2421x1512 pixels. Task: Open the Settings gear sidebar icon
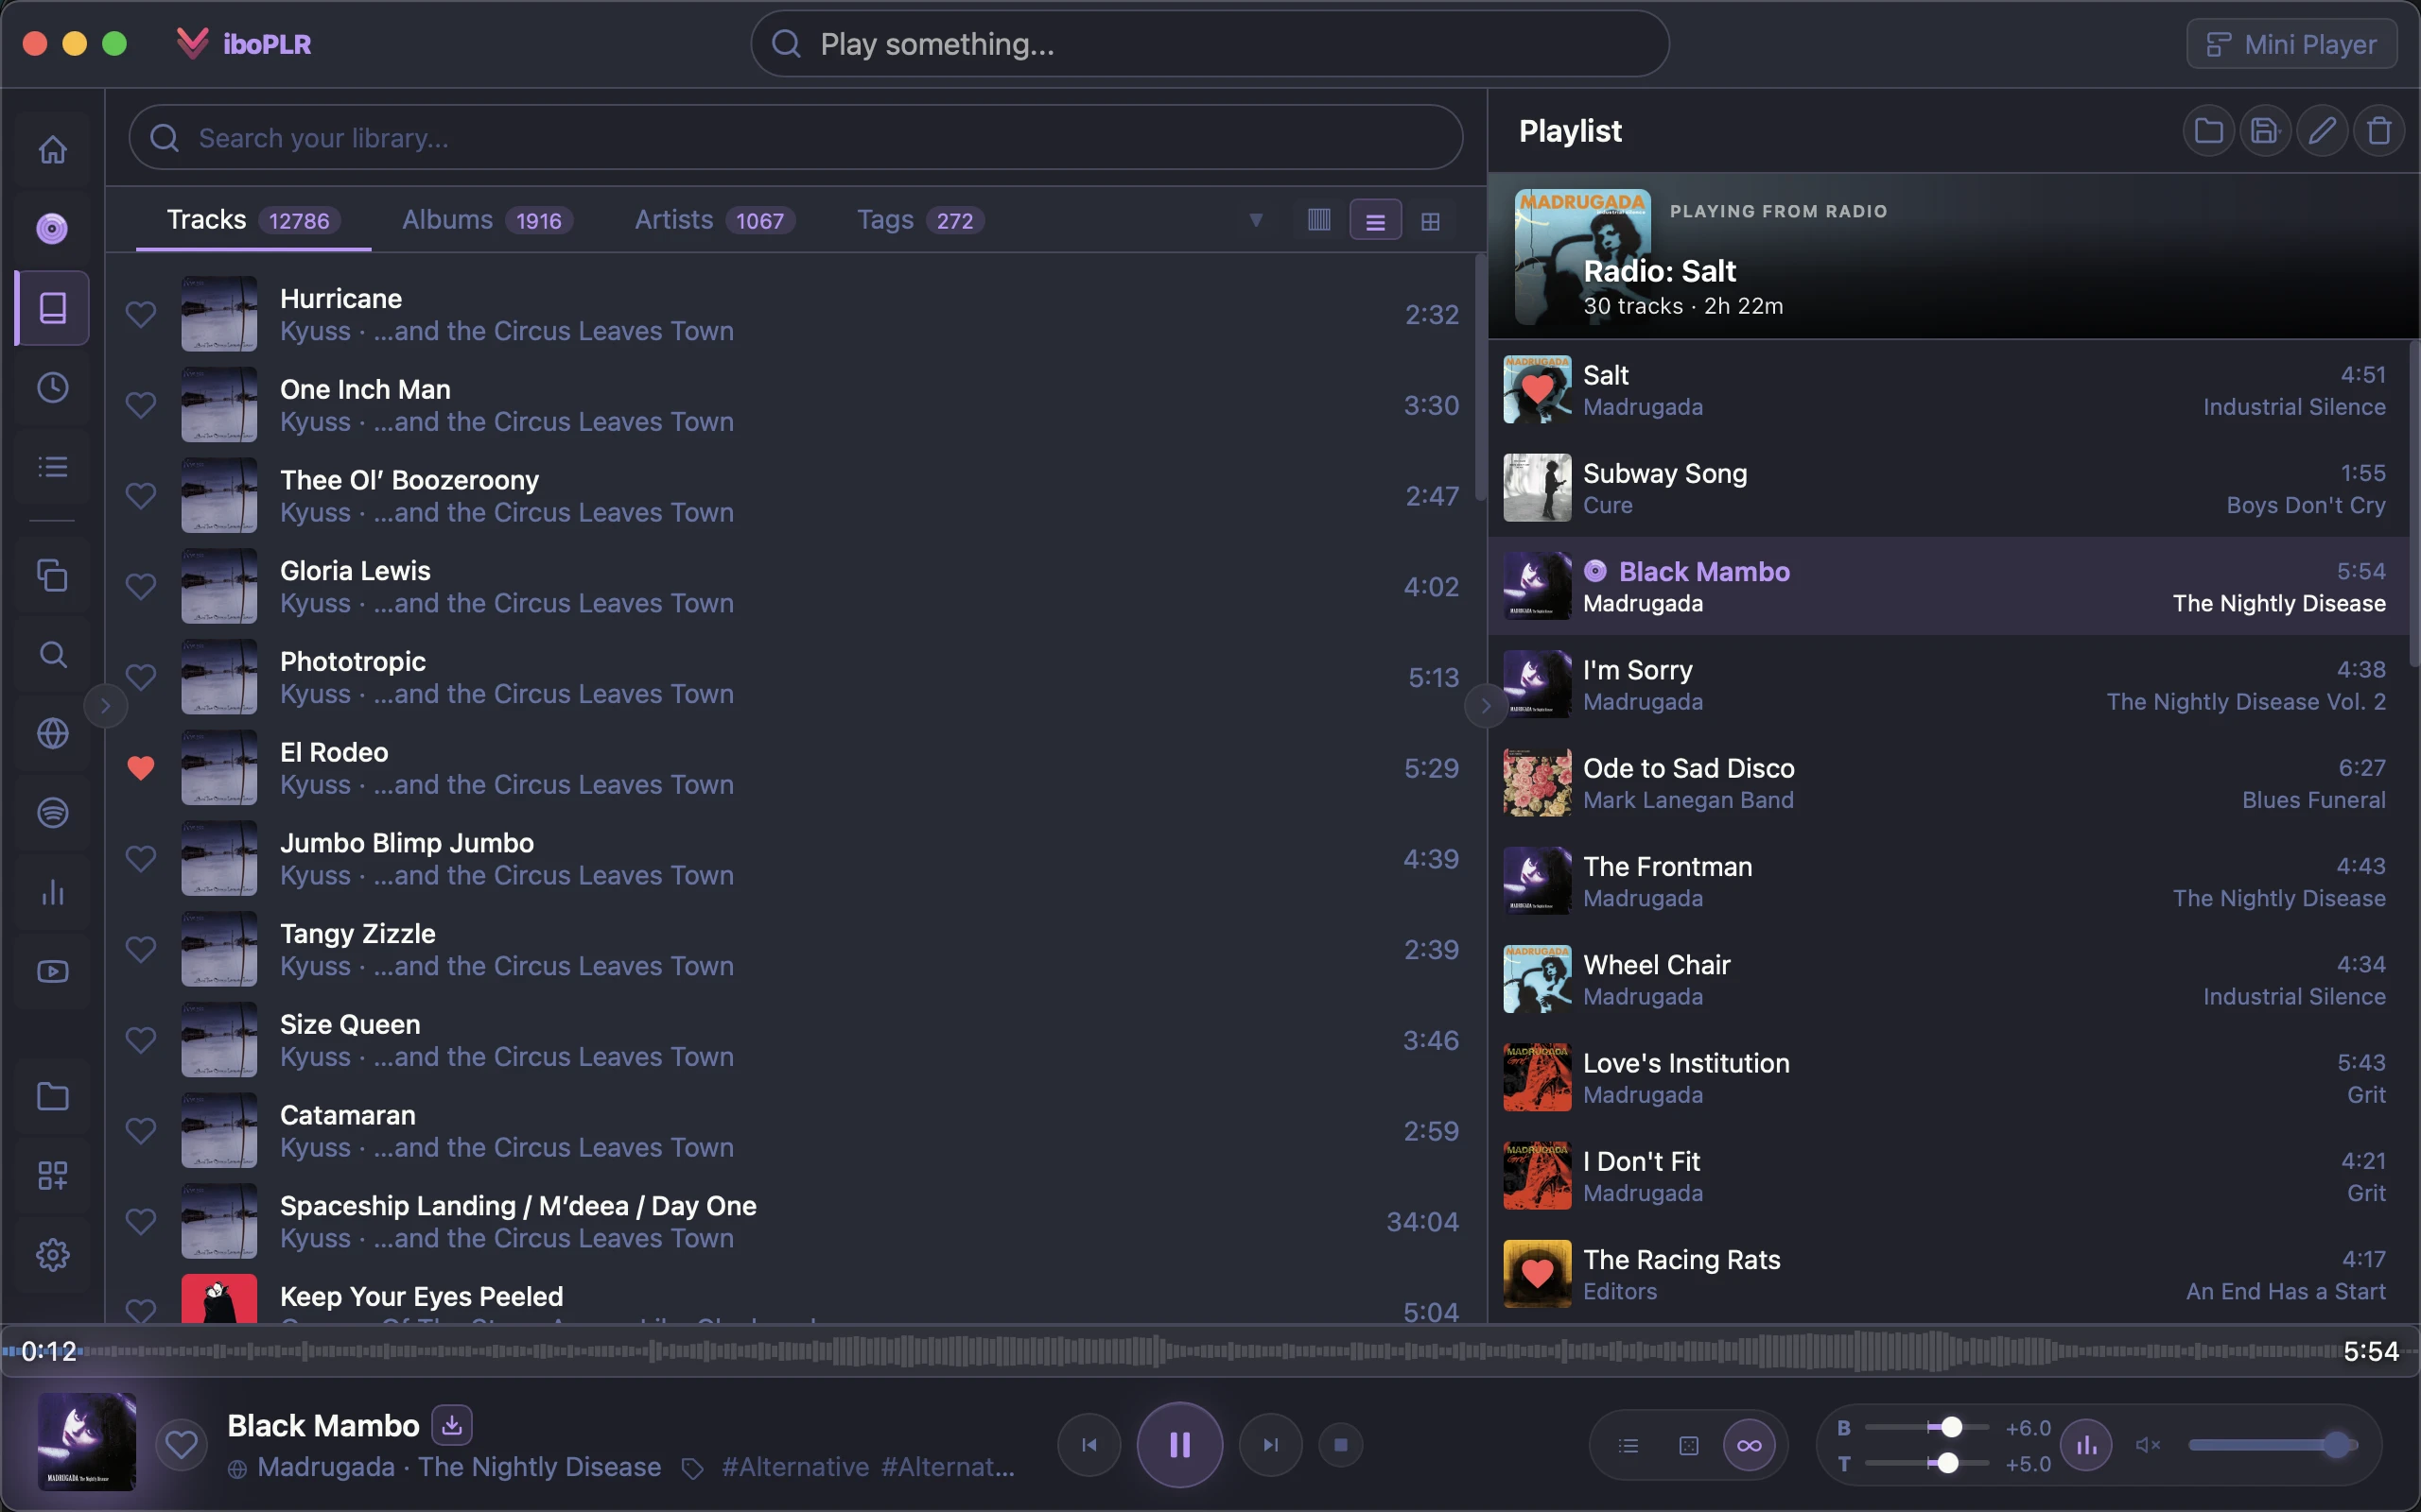pyautogui.click(x=52, y=1254)
